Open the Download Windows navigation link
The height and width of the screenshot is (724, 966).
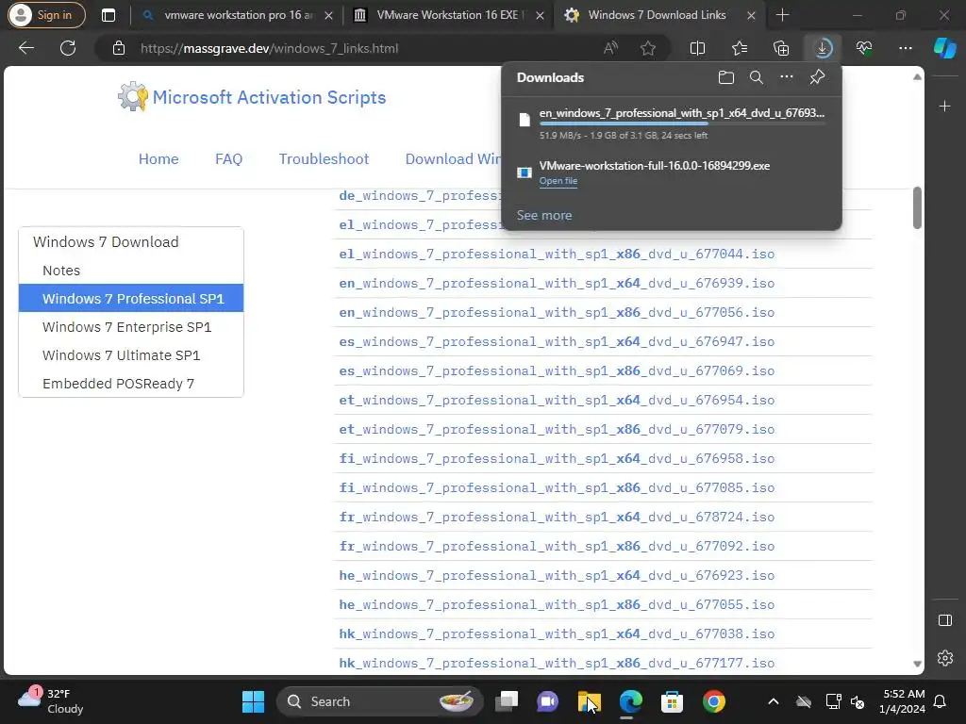point(453,158)
